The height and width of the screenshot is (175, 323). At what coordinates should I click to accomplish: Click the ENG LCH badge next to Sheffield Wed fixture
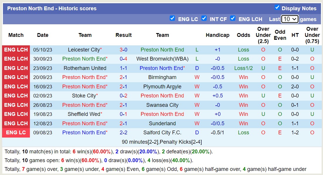[x=16, y=114]
